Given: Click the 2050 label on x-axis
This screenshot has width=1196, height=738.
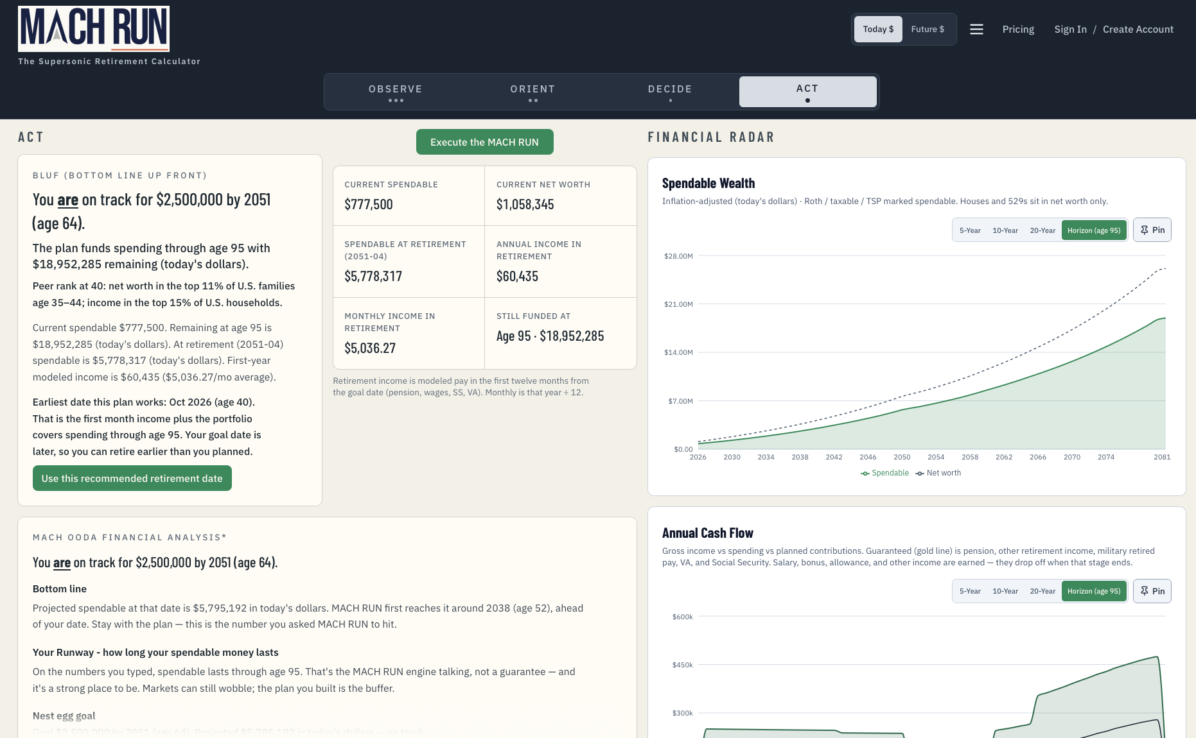Looking at the screenshot, I should (902, 457).
